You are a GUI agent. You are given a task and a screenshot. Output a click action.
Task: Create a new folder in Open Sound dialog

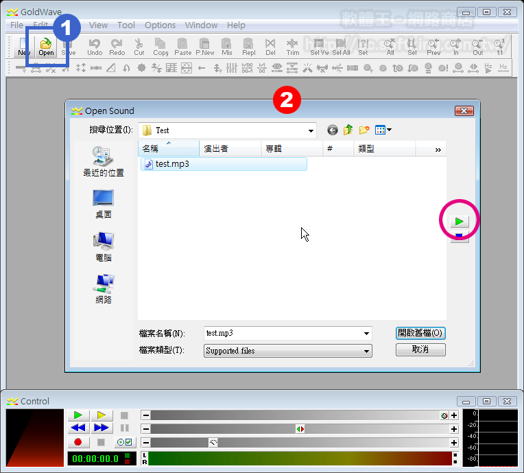(364, 130)
